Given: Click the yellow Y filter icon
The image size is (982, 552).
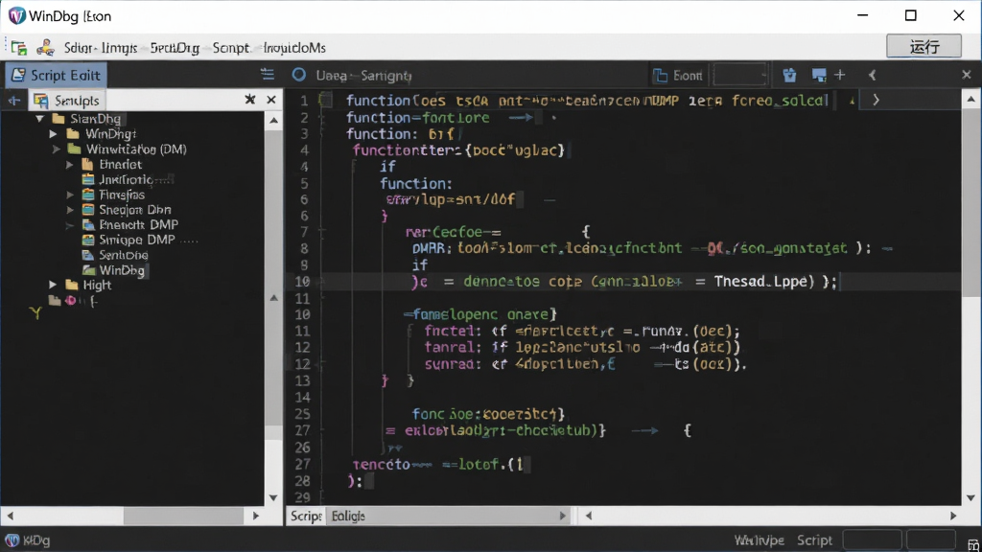Looking at the screenshot, I should (x=35, y=312).
